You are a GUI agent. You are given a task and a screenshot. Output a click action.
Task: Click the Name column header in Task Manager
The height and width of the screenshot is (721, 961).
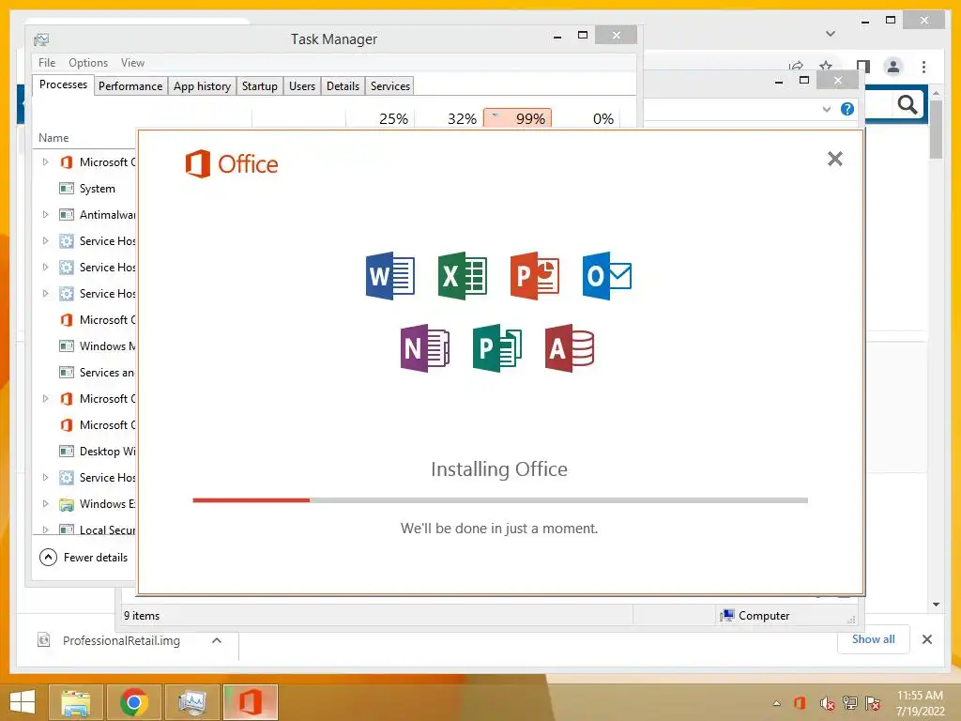pyautogui.click(x=53, y=138)
